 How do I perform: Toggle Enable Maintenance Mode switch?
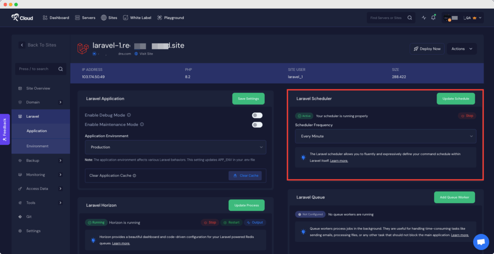257,125
